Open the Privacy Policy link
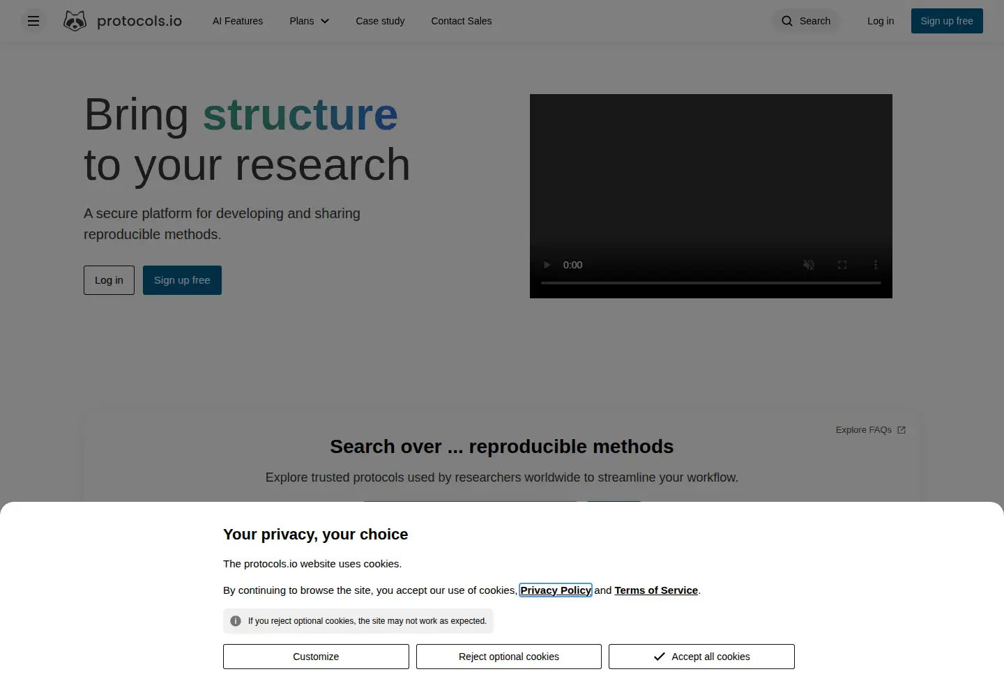This screenshot has height=697, width=1004. coord(556,590)
